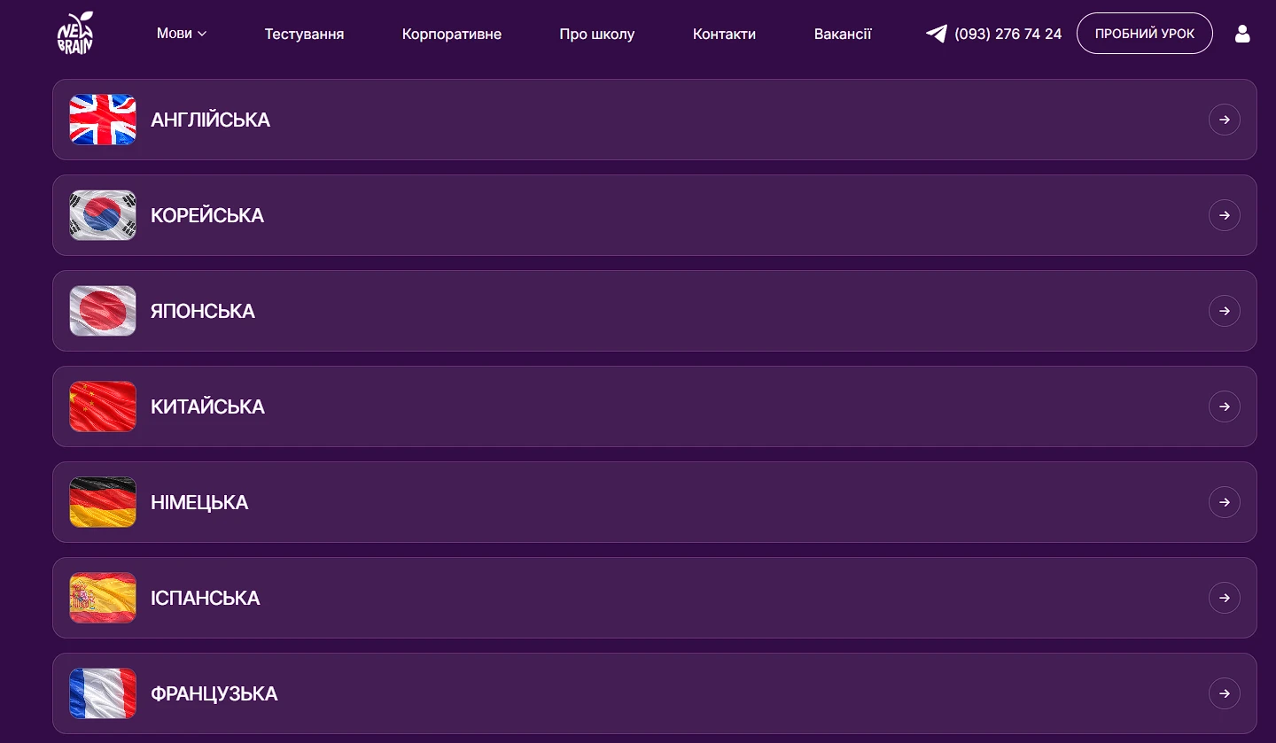
Task: Click the arrow icon in the ІСПАНСЬКА row
Action: pos(1225,598)
